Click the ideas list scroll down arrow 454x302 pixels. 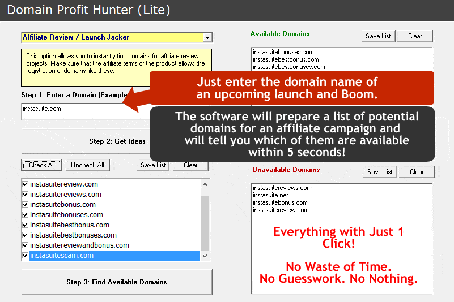pos(205,256)
